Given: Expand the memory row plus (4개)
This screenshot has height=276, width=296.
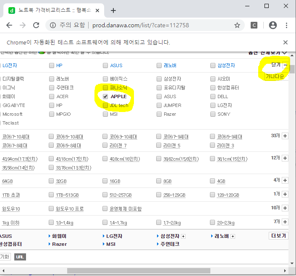Looking at the screenshot, I should point(285,180).
